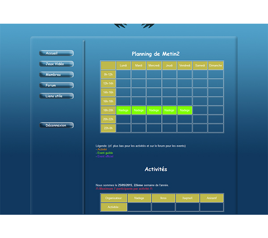Click the empty activity cell under Nadege

point(139,207)
